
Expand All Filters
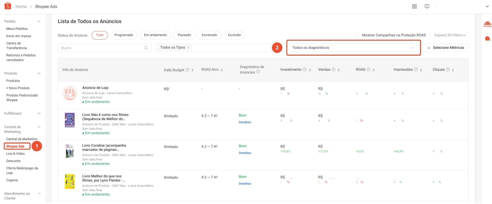click(x=450, y=35)
